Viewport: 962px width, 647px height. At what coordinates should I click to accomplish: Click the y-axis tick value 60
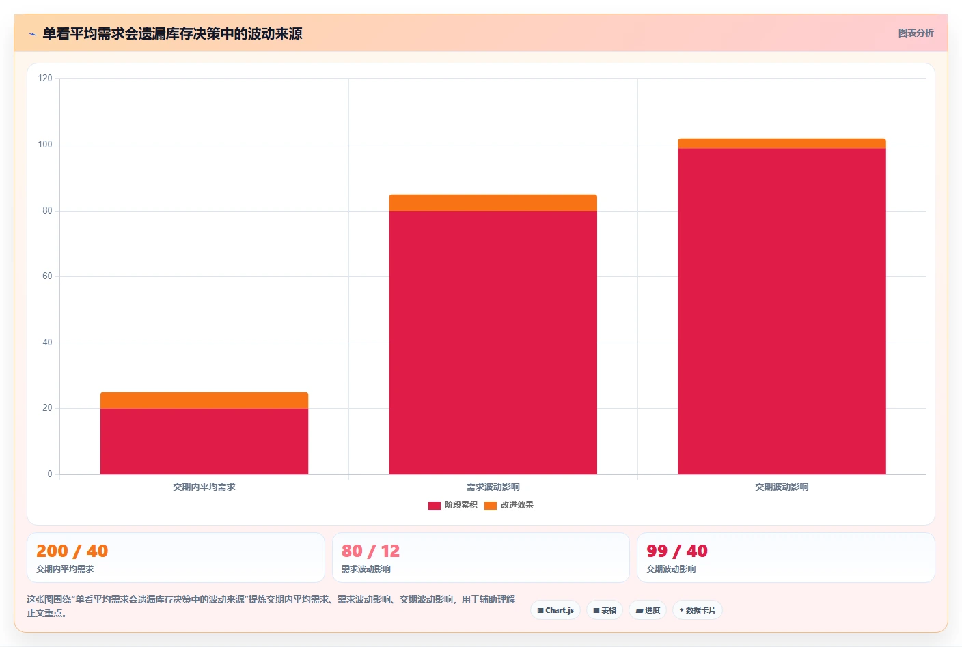point(47,276)
